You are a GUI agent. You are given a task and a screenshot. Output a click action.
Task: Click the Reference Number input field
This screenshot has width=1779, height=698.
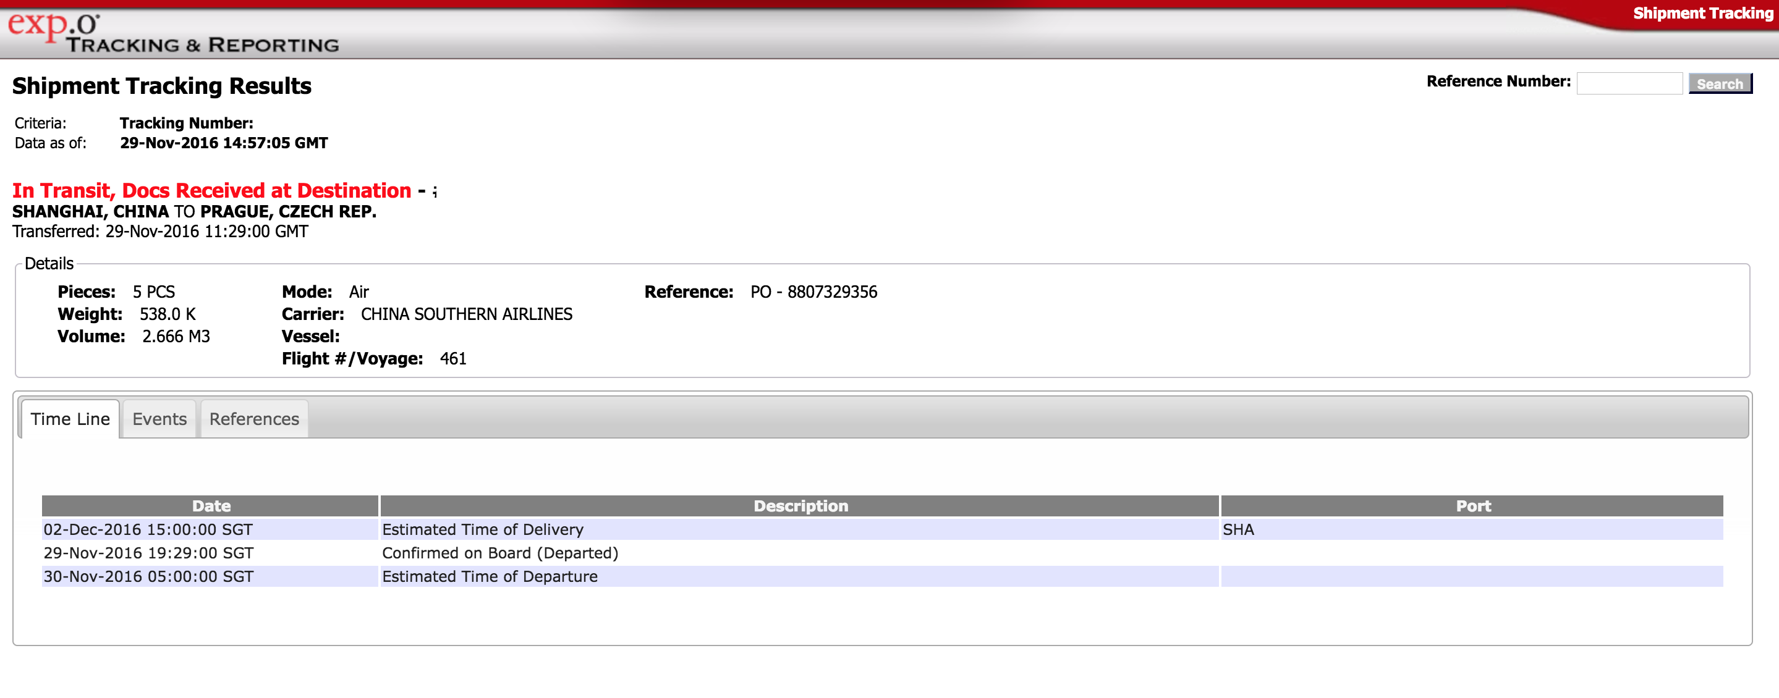(x=1628, y=83)
